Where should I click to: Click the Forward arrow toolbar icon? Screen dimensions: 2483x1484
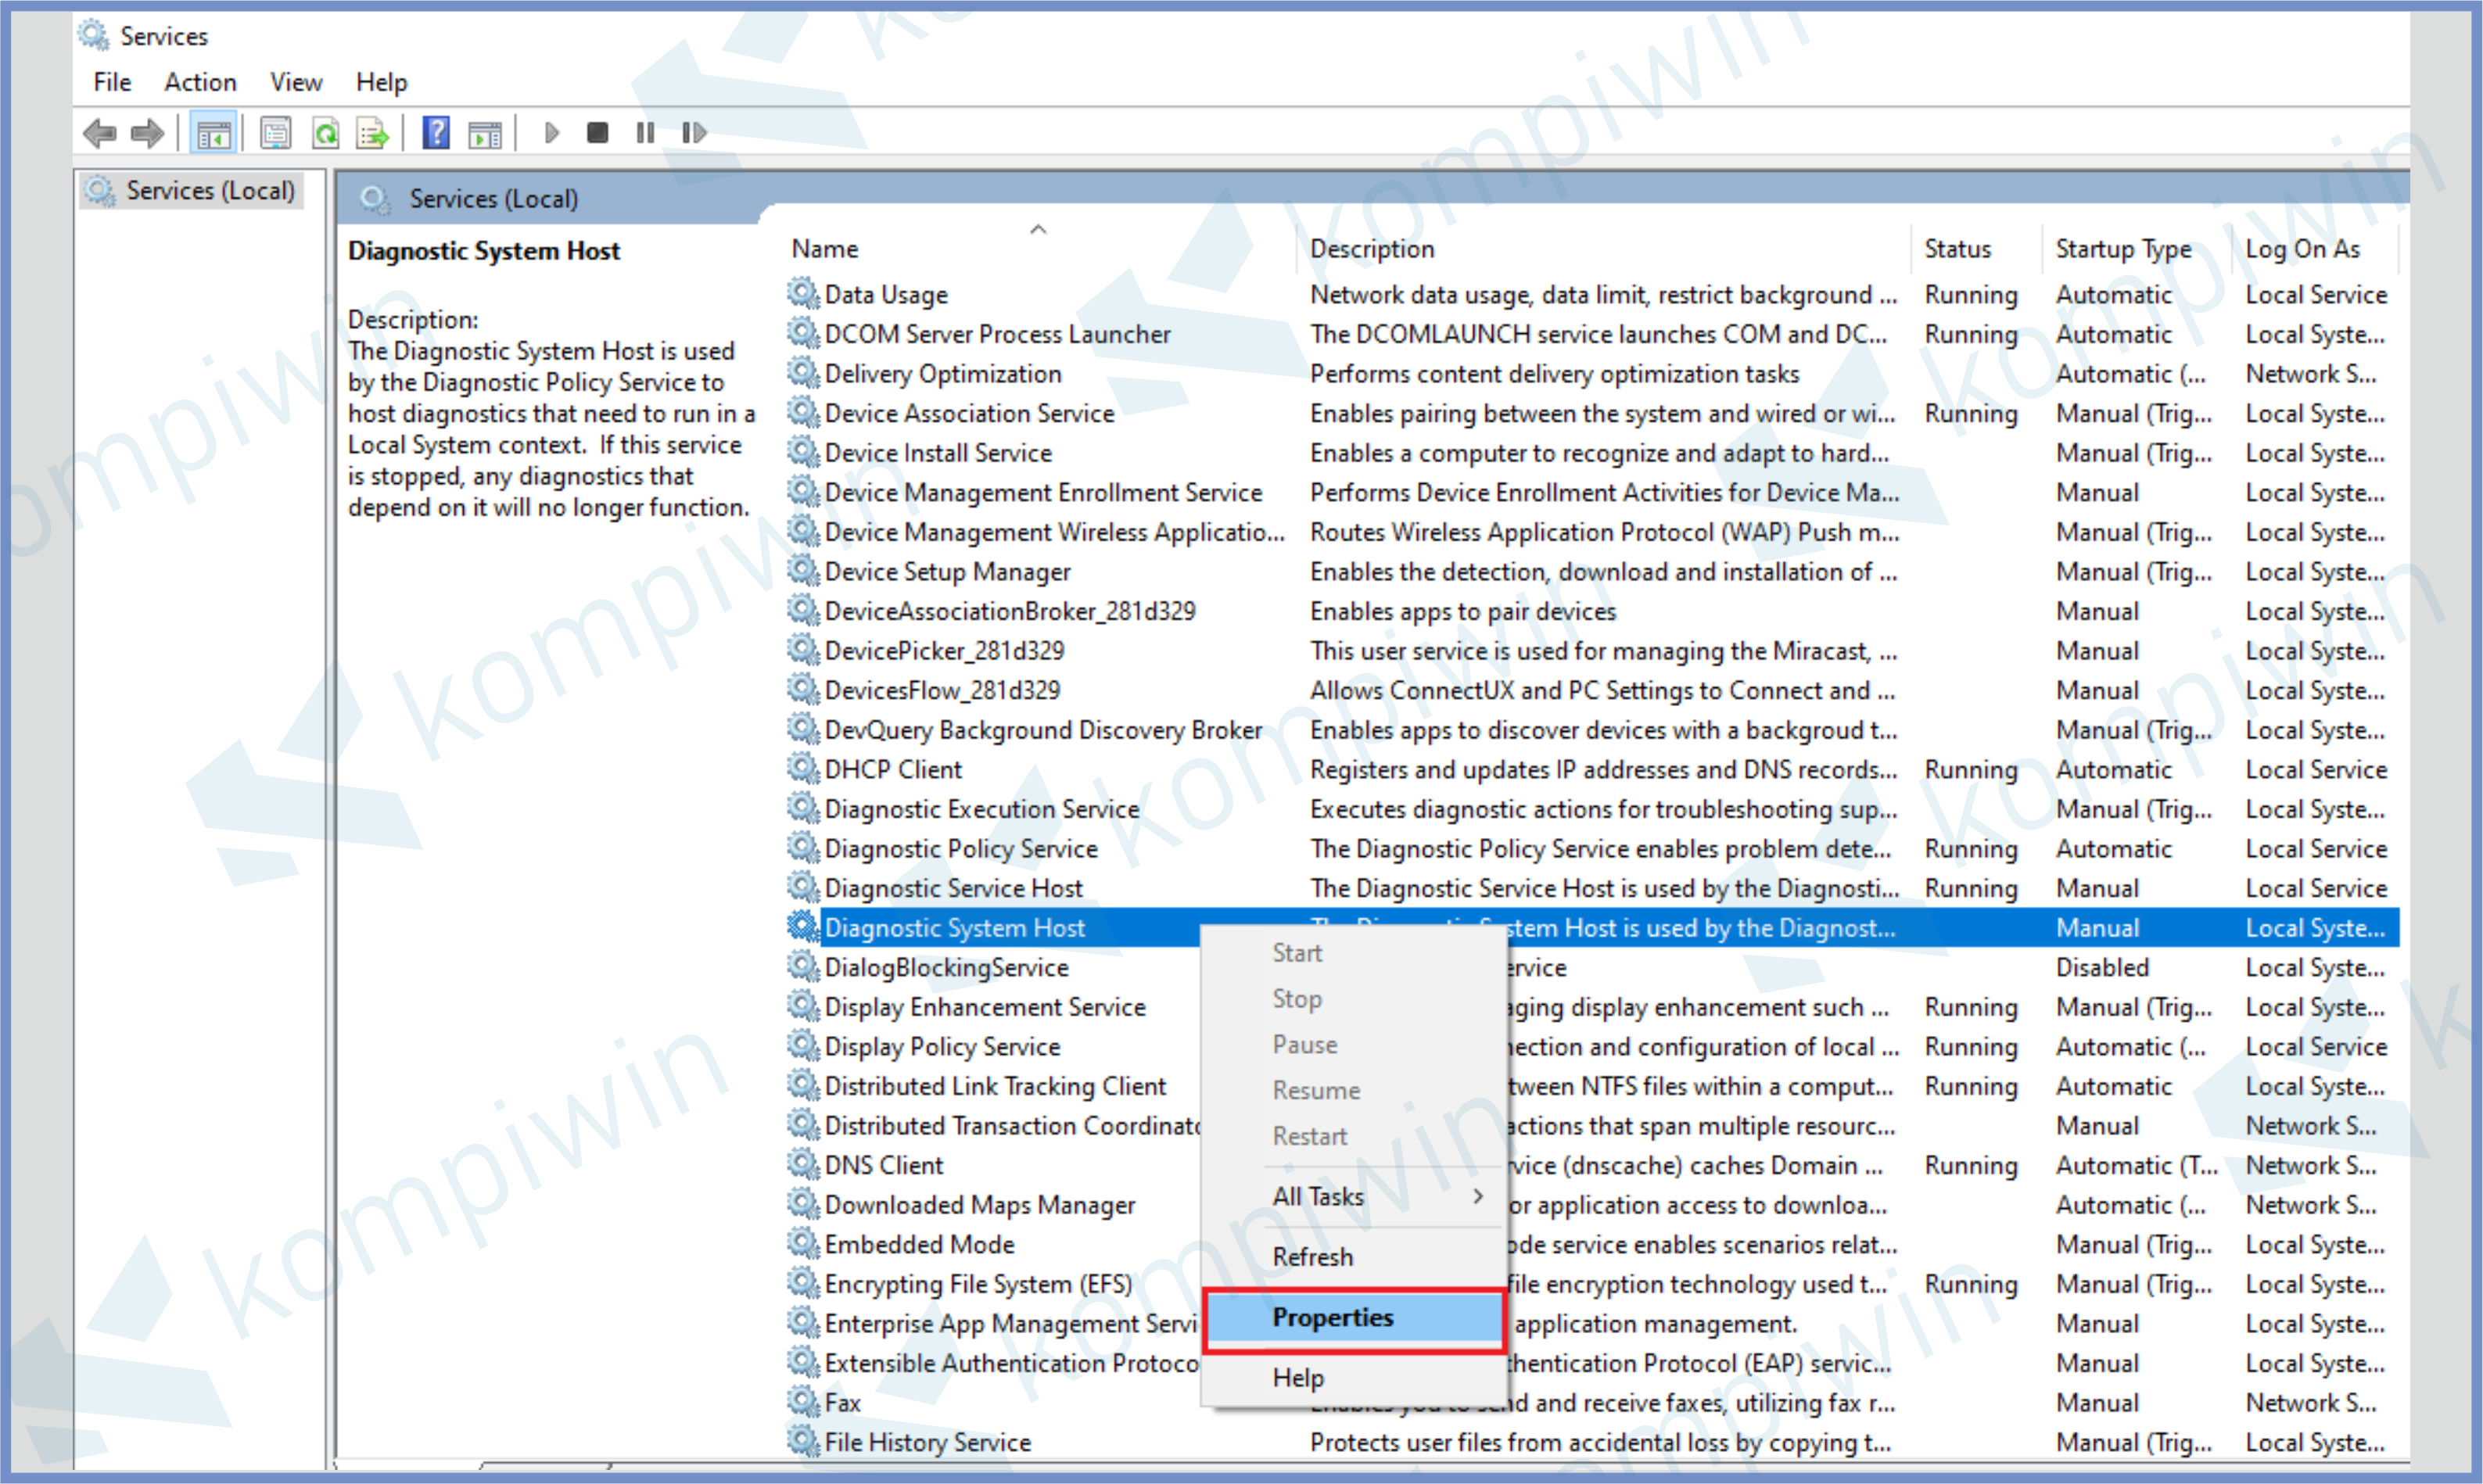pyautogui.click(x=148, y=133)
